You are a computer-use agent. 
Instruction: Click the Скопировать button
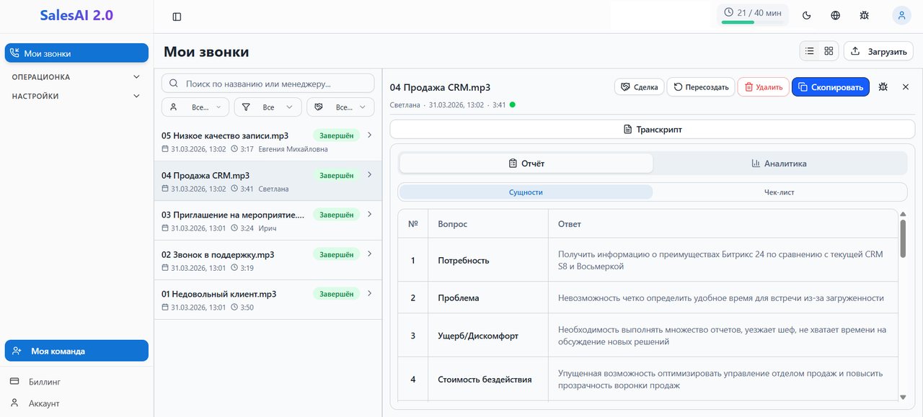pos(830,87)
